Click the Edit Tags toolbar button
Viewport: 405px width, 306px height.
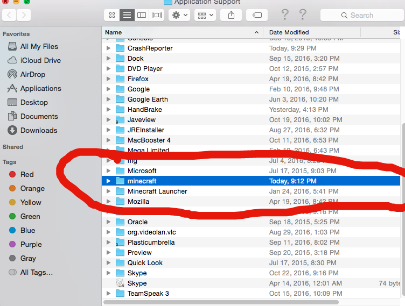point(257,15)
